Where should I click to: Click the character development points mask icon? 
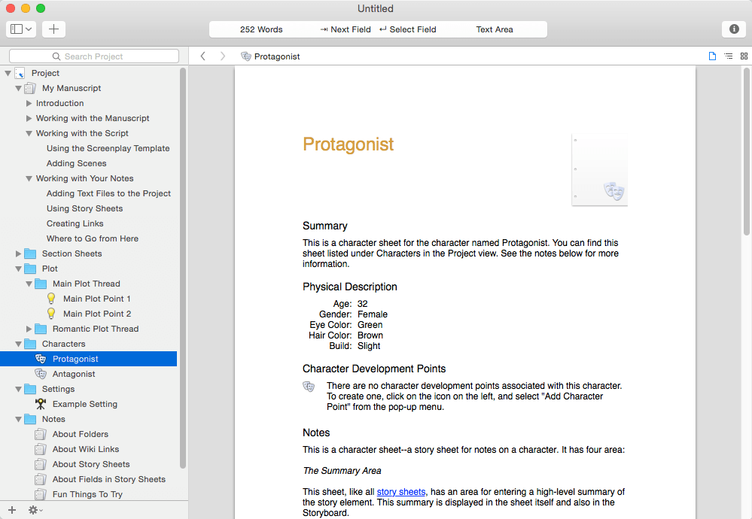pos(309,387)
